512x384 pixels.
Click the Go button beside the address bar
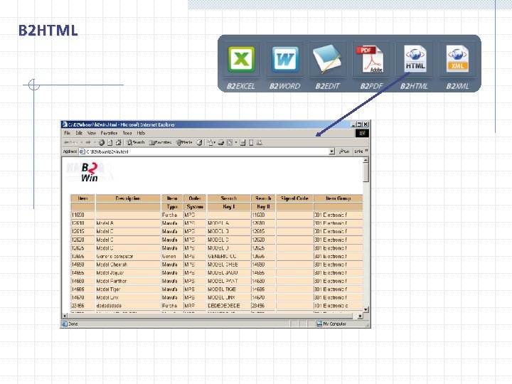344,151
